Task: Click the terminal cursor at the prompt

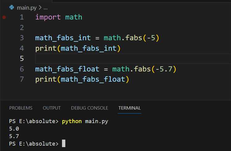Action: click(x=63, y=144)
